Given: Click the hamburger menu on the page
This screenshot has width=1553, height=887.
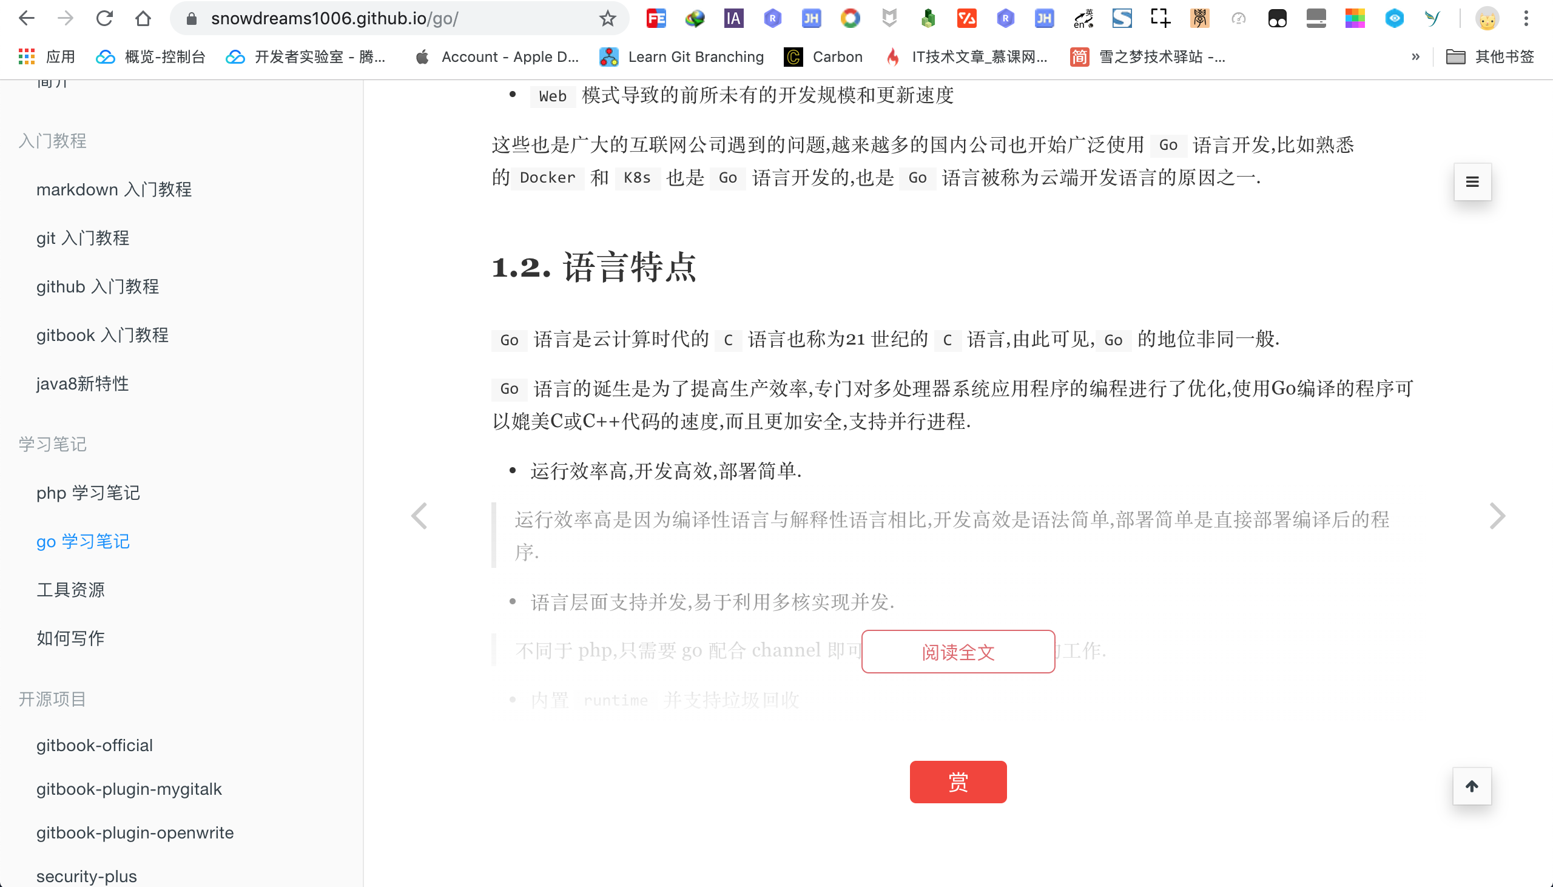Looking at the screenshot, I should pos(1472,181).
